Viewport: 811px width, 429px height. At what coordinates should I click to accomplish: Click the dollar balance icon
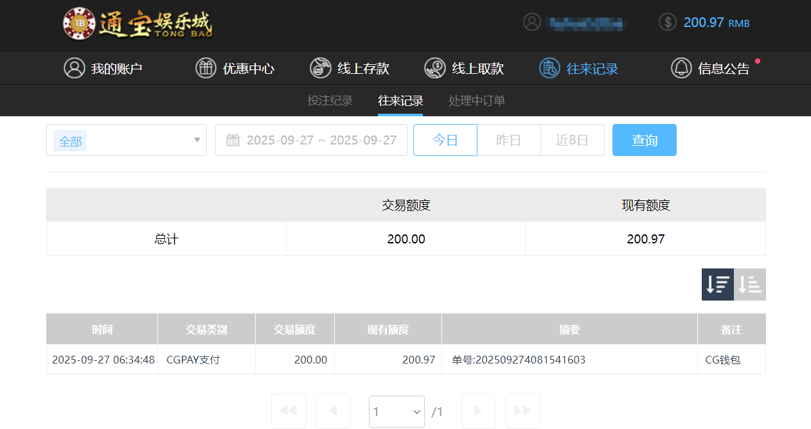coord(666,22)
